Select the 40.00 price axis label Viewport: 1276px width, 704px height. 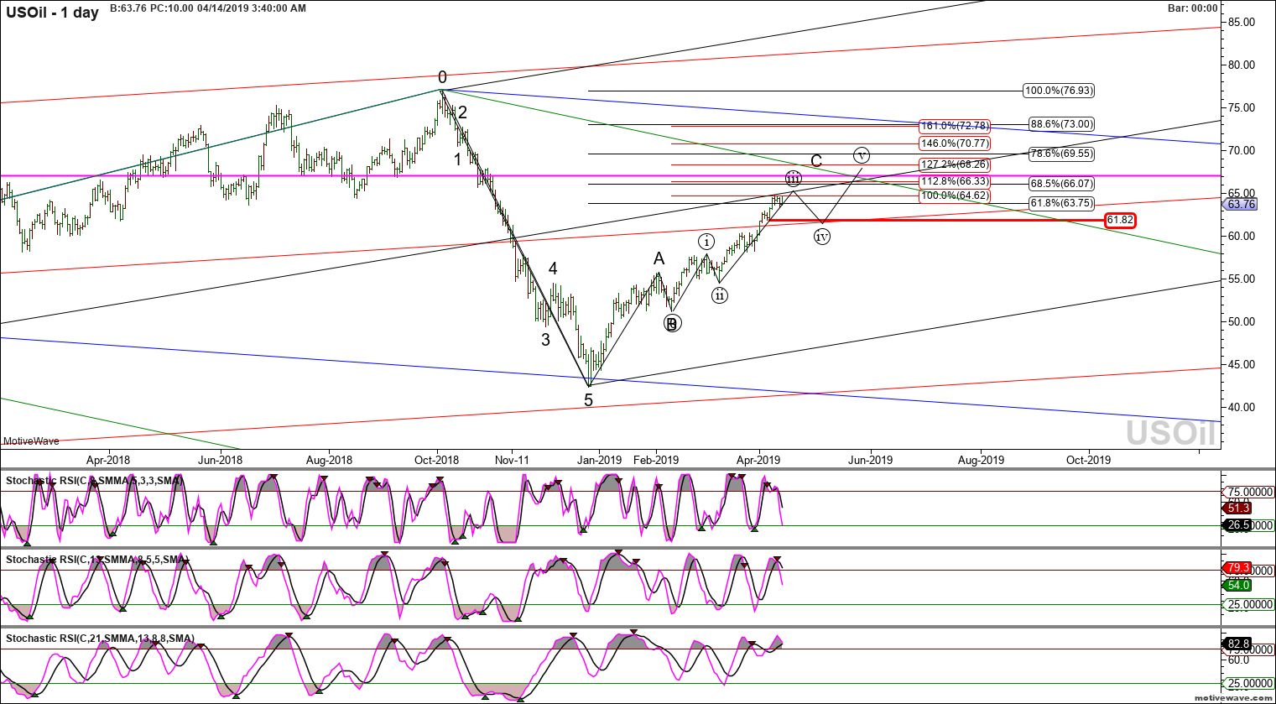[1241, 407]
